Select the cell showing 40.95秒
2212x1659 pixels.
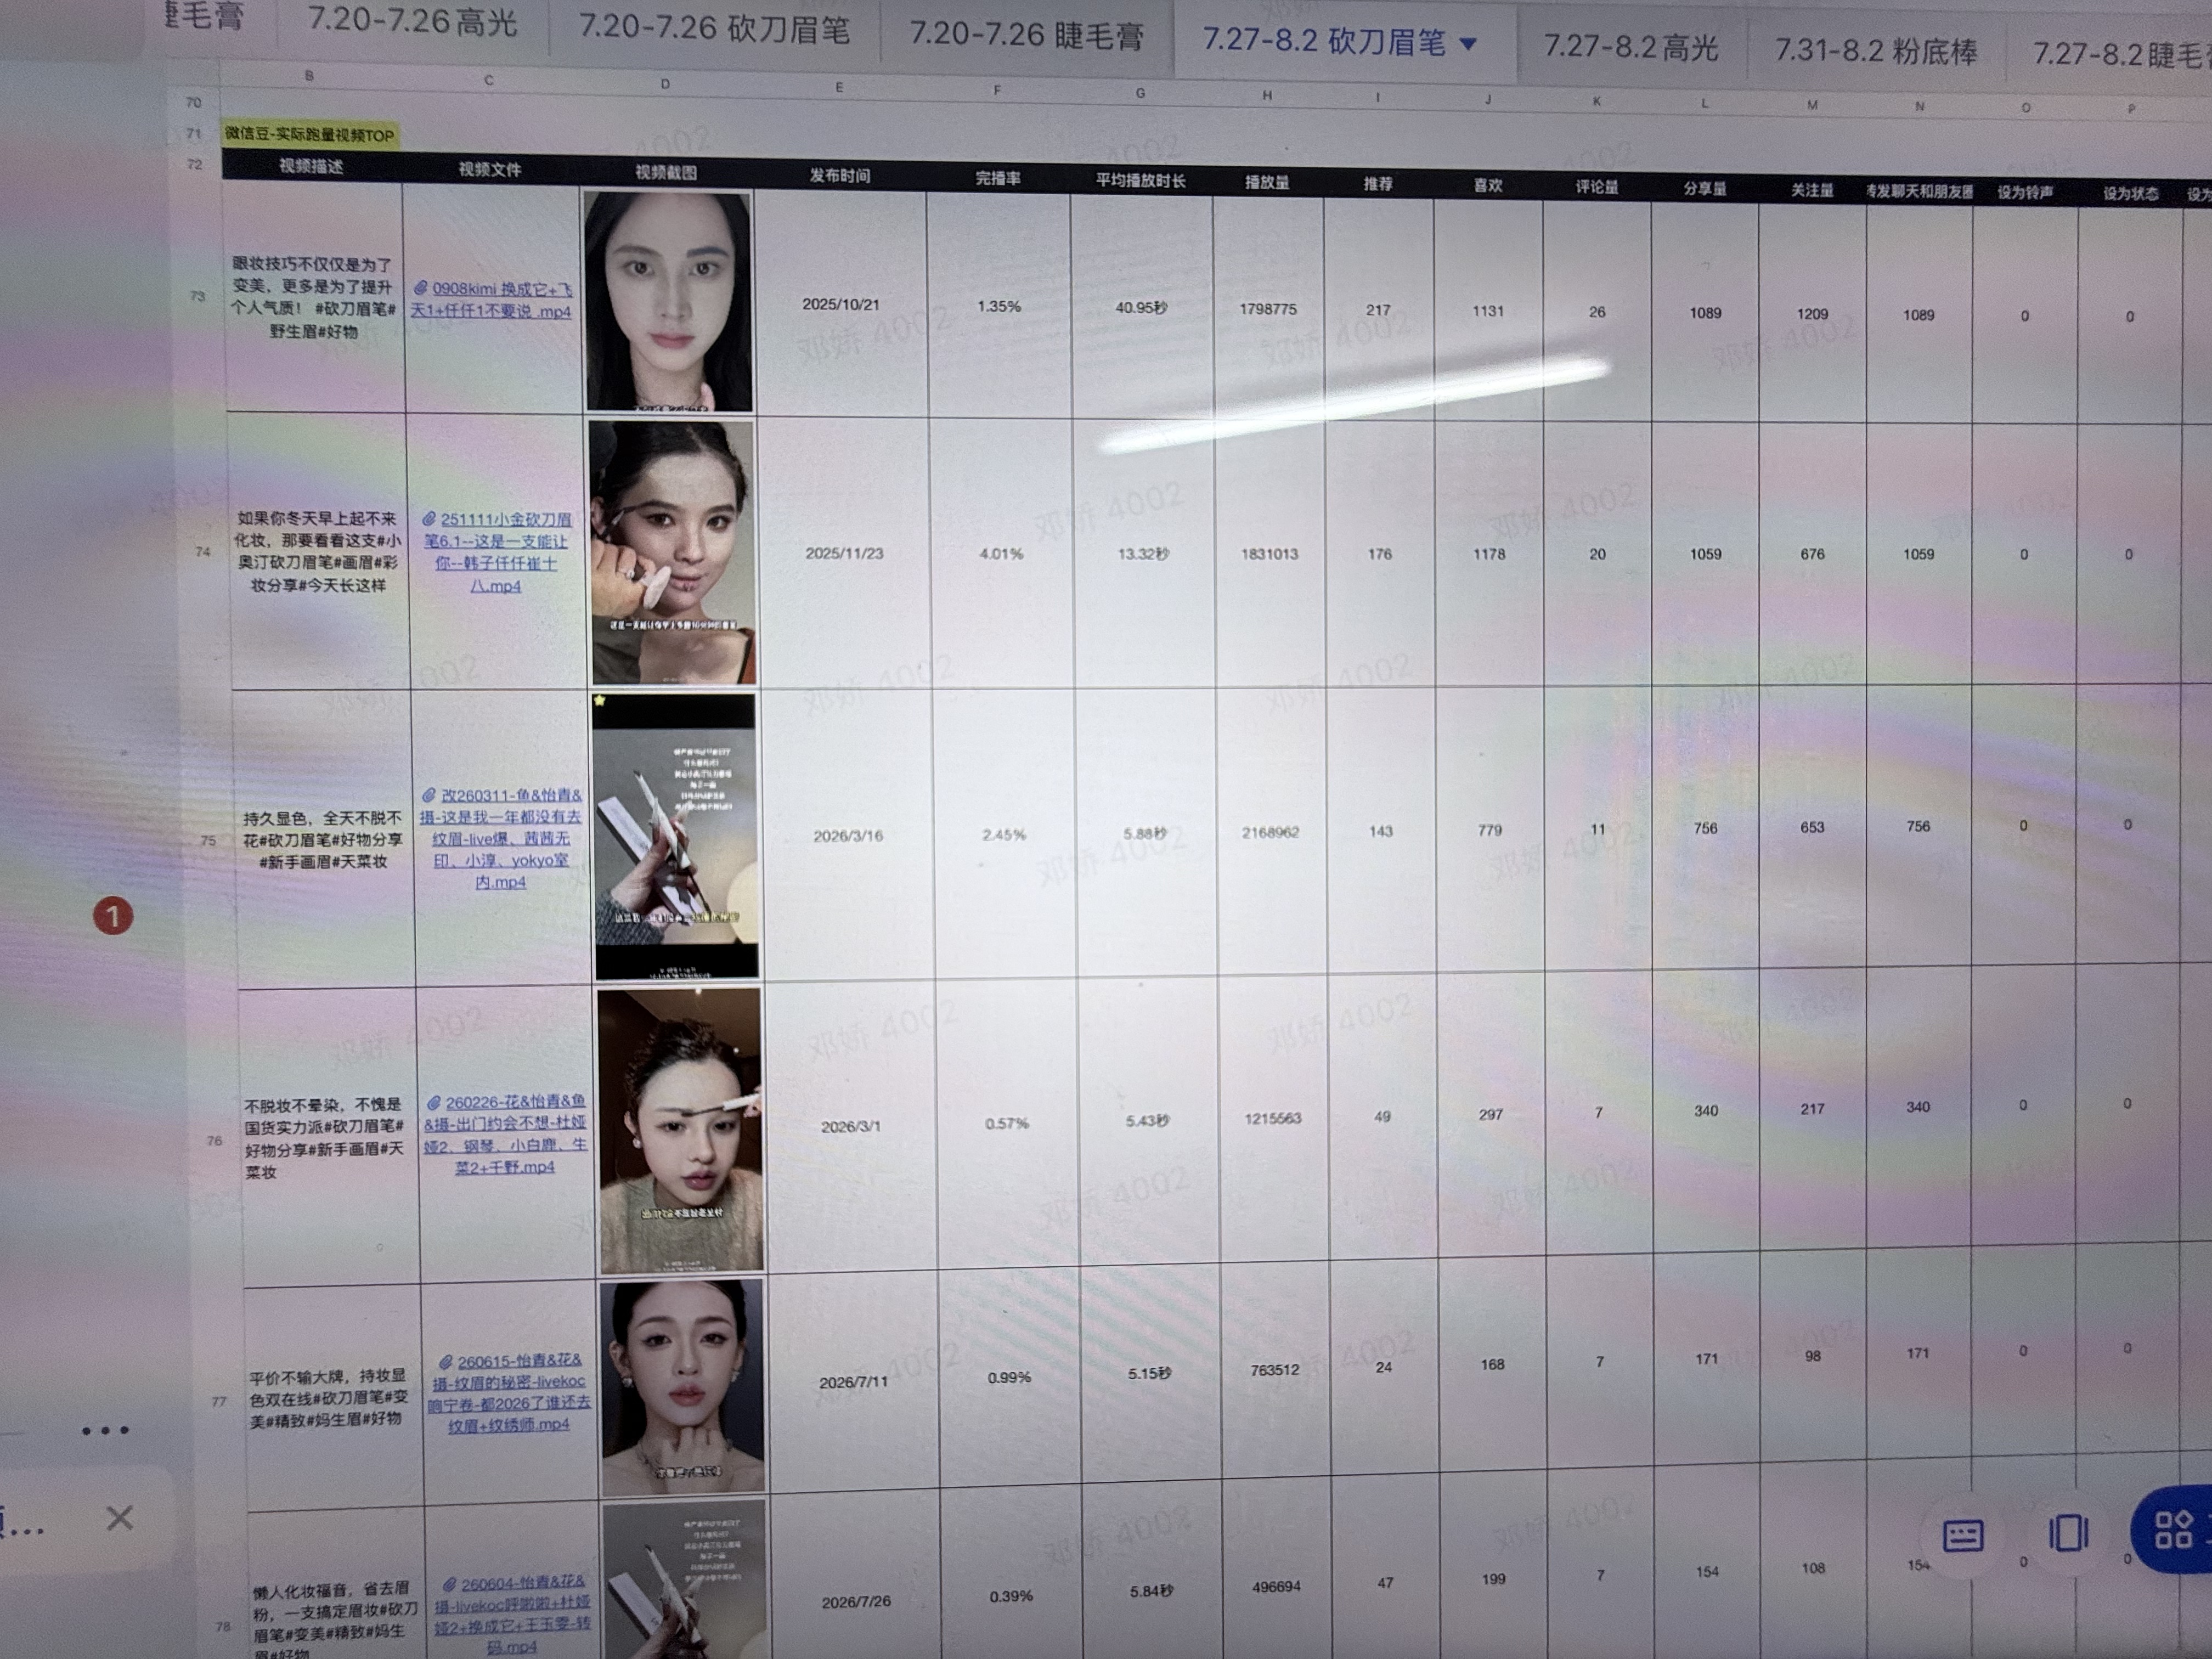click(x=1141, y=307)
